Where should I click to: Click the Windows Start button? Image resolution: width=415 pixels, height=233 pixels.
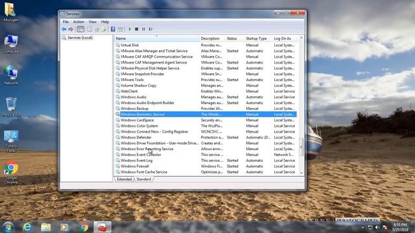pos(8,227)
